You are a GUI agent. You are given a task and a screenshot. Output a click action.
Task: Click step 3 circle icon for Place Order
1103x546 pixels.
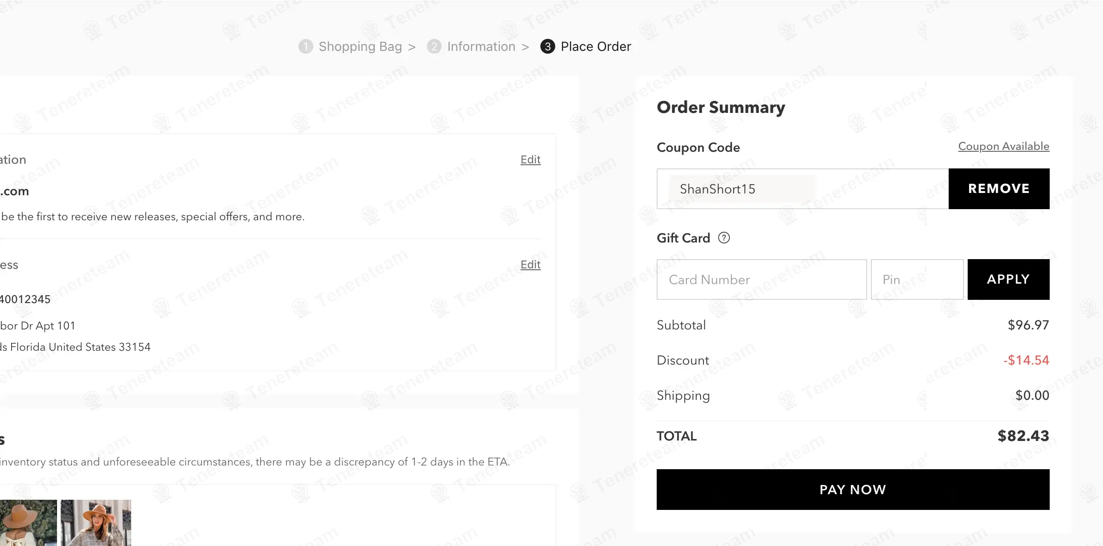[547, 47]
